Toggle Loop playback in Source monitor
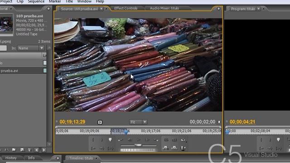The width and height of the screenshot is (290, 163). click(166, 140)
